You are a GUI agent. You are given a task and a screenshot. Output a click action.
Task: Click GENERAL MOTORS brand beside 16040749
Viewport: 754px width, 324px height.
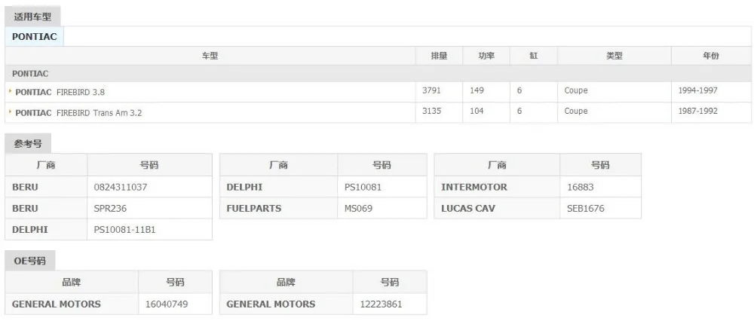pyautogui.click(x=57, y=304)
